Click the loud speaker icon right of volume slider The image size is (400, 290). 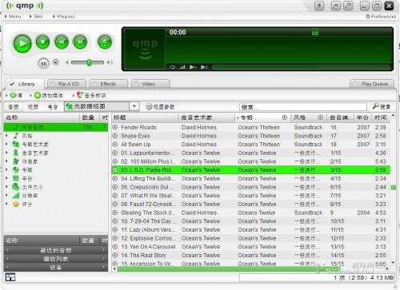coord(110,62)
